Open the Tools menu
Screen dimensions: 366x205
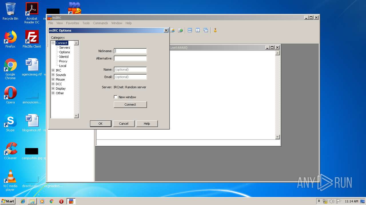(x=86, y=23)
